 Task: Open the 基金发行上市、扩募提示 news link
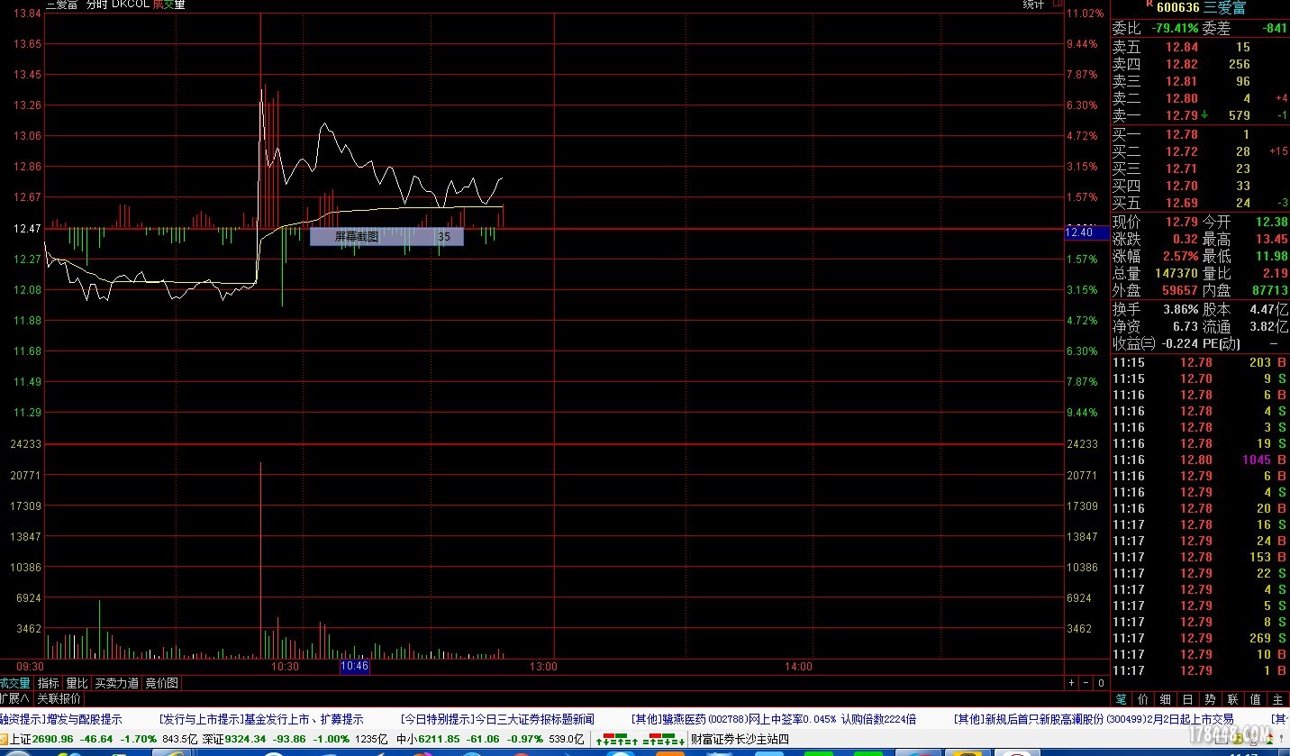pyautogui.click(x=304, y=719)
